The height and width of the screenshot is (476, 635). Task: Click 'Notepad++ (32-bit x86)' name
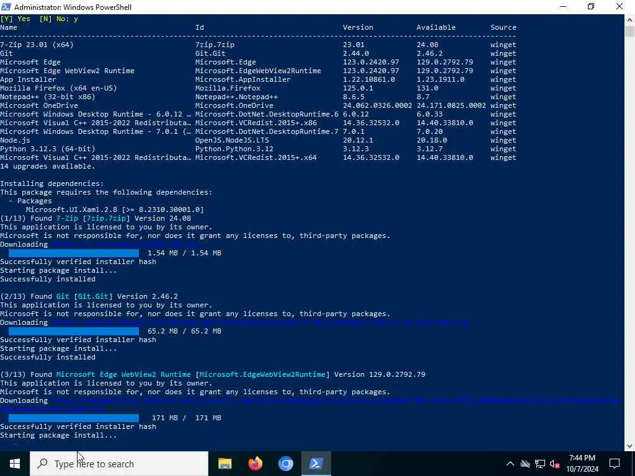coord(47,97)
